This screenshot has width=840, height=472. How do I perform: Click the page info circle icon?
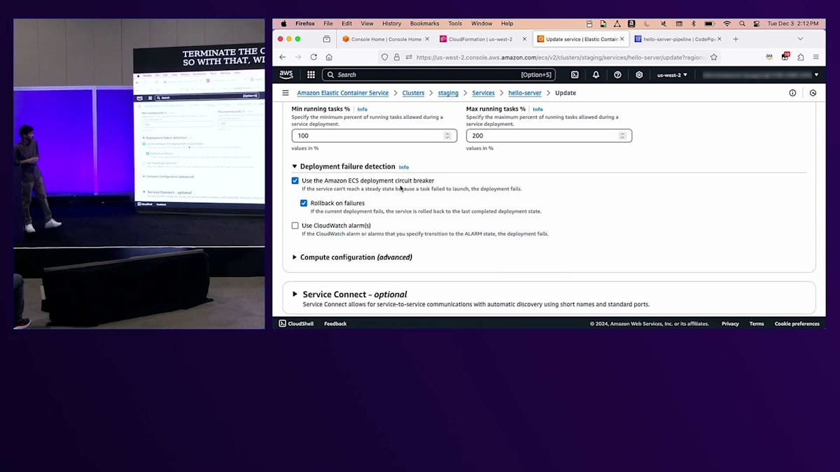coord(792,93)
